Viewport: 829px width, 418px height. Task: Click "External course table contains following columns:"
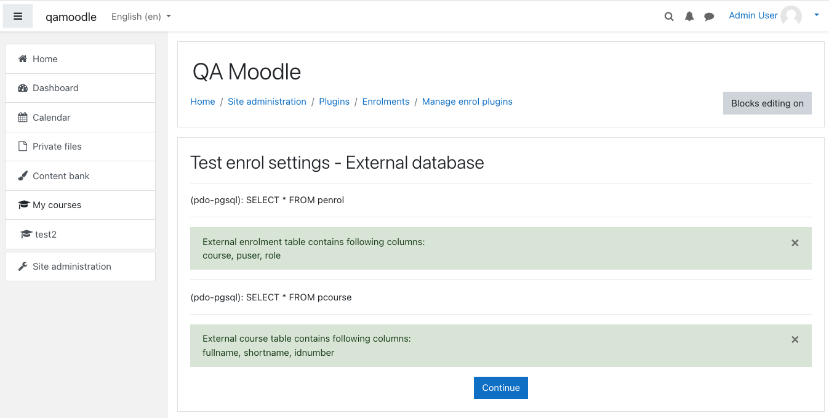tap(306, 339)
